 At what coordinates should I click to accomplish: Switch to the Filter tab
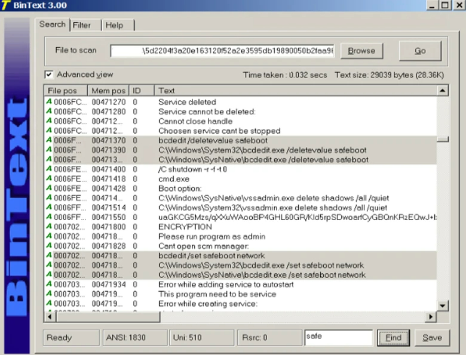click(82, 25)
